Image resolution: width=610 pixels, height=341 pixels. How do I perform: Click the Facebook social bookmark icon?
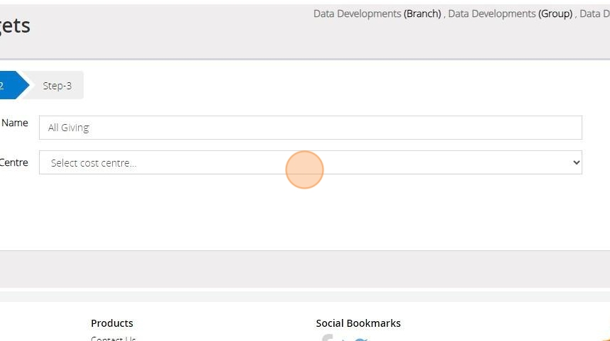pyautogui.click(x=327, y=339)
